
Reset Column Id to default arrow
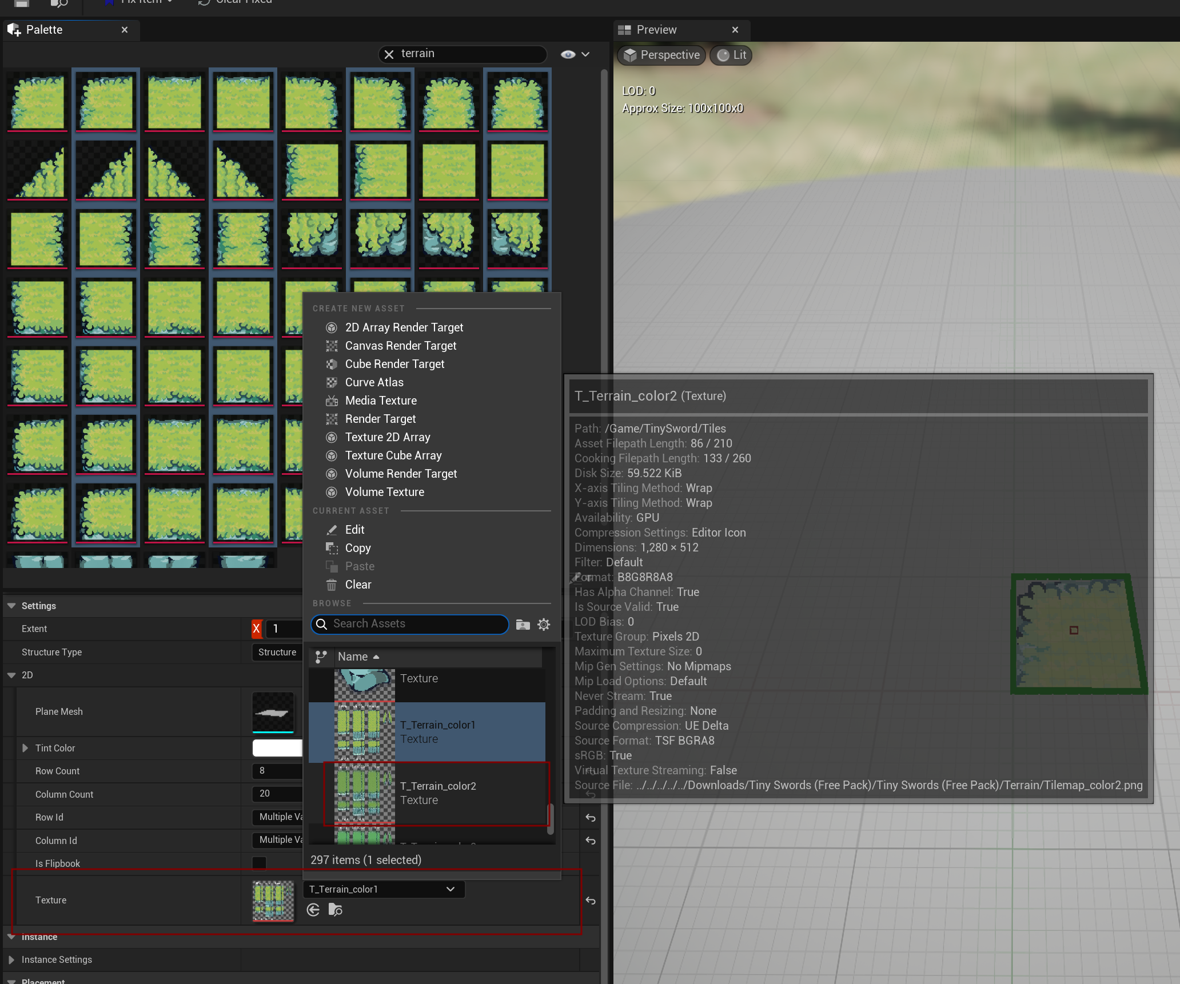591,841
